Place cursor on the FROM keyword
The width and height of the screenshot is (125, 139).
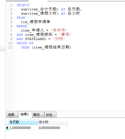tap(21, 18)
